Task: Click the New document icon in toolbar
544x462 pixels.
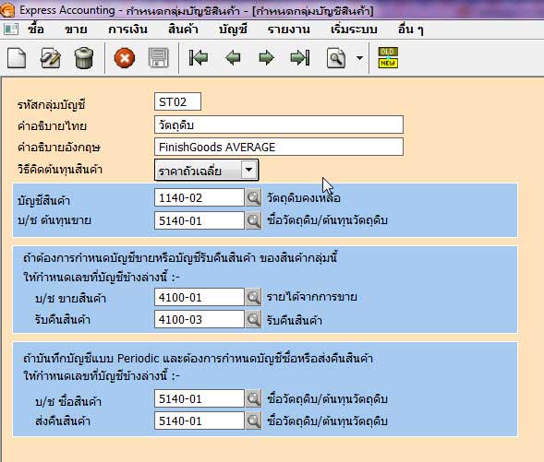Action: click(17, 58)
